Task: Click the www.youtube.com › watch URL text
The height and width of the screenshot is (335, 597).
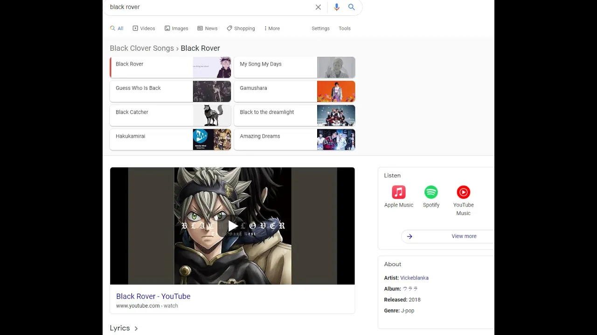Action: (x=147, y=306)
